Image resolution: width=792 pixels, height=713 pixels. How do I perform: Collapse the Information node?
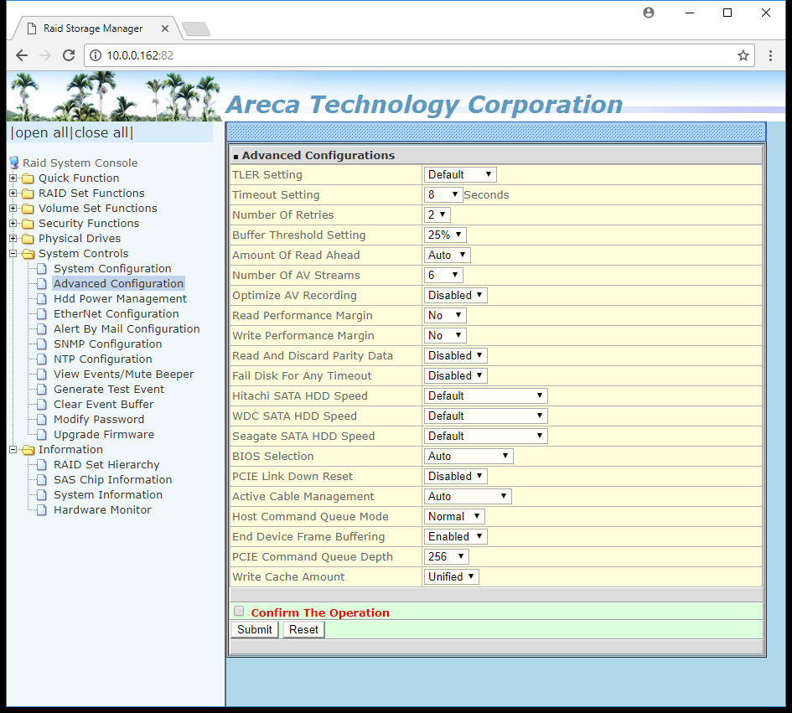[x=13, y=449]
